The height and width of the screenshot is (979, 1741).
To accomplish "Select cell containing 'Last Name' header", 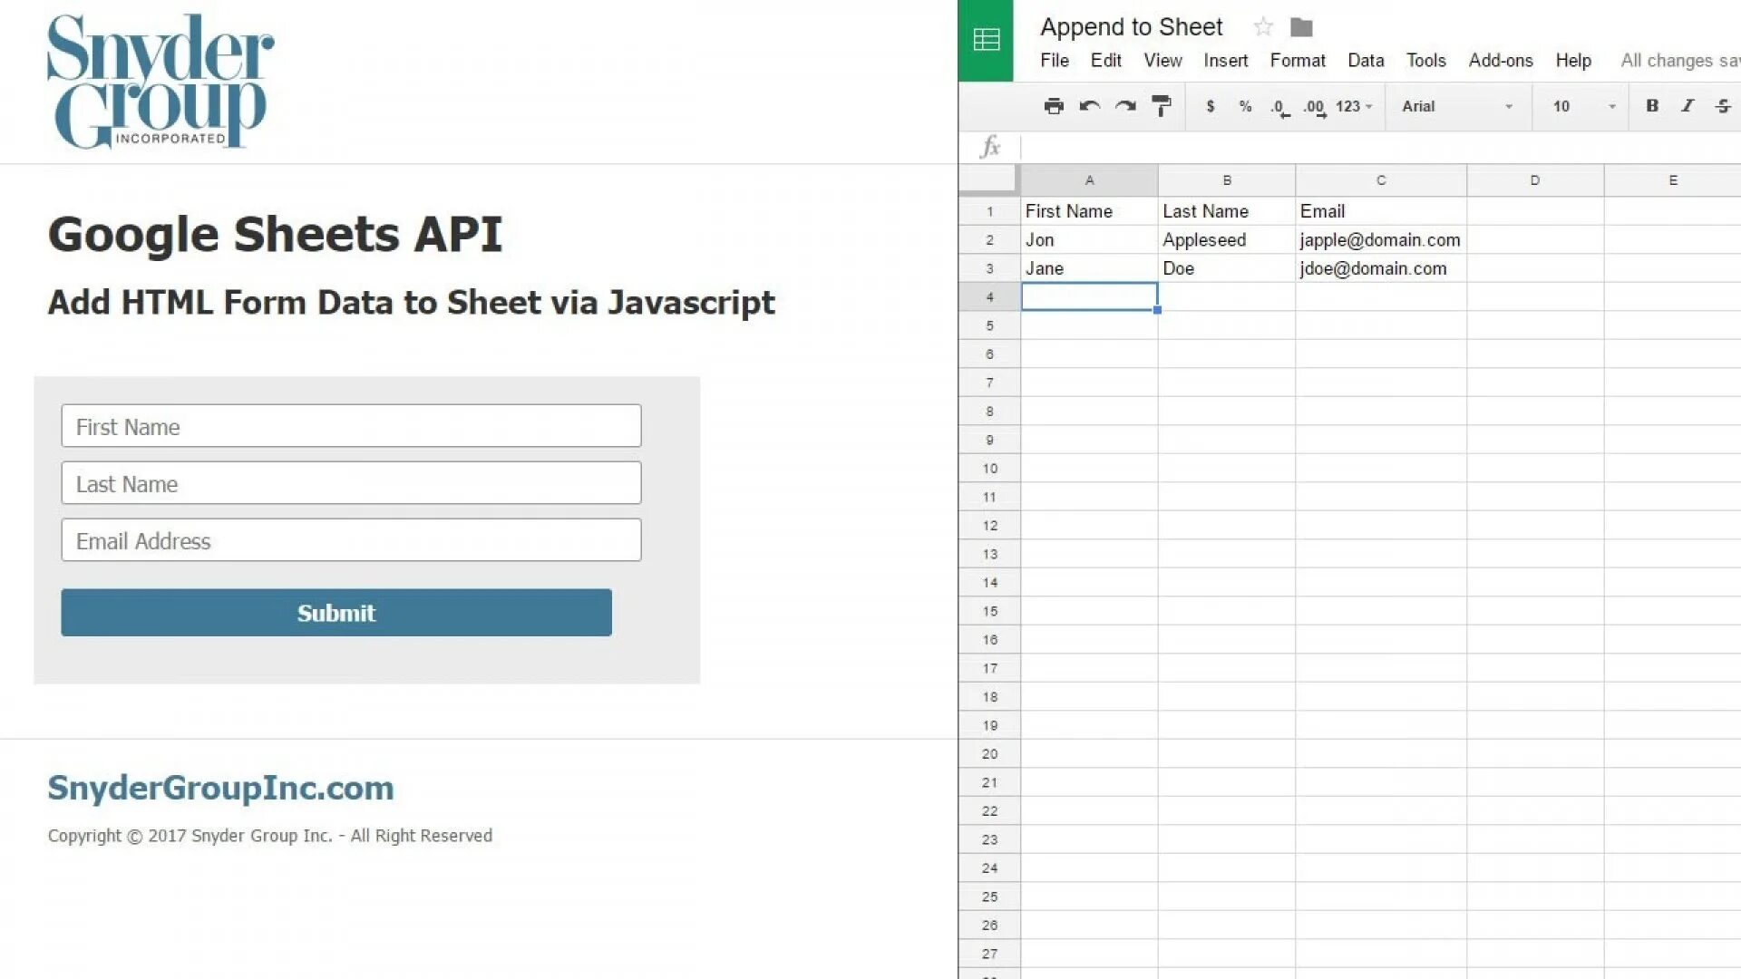I will click(x=1227, y=211).
